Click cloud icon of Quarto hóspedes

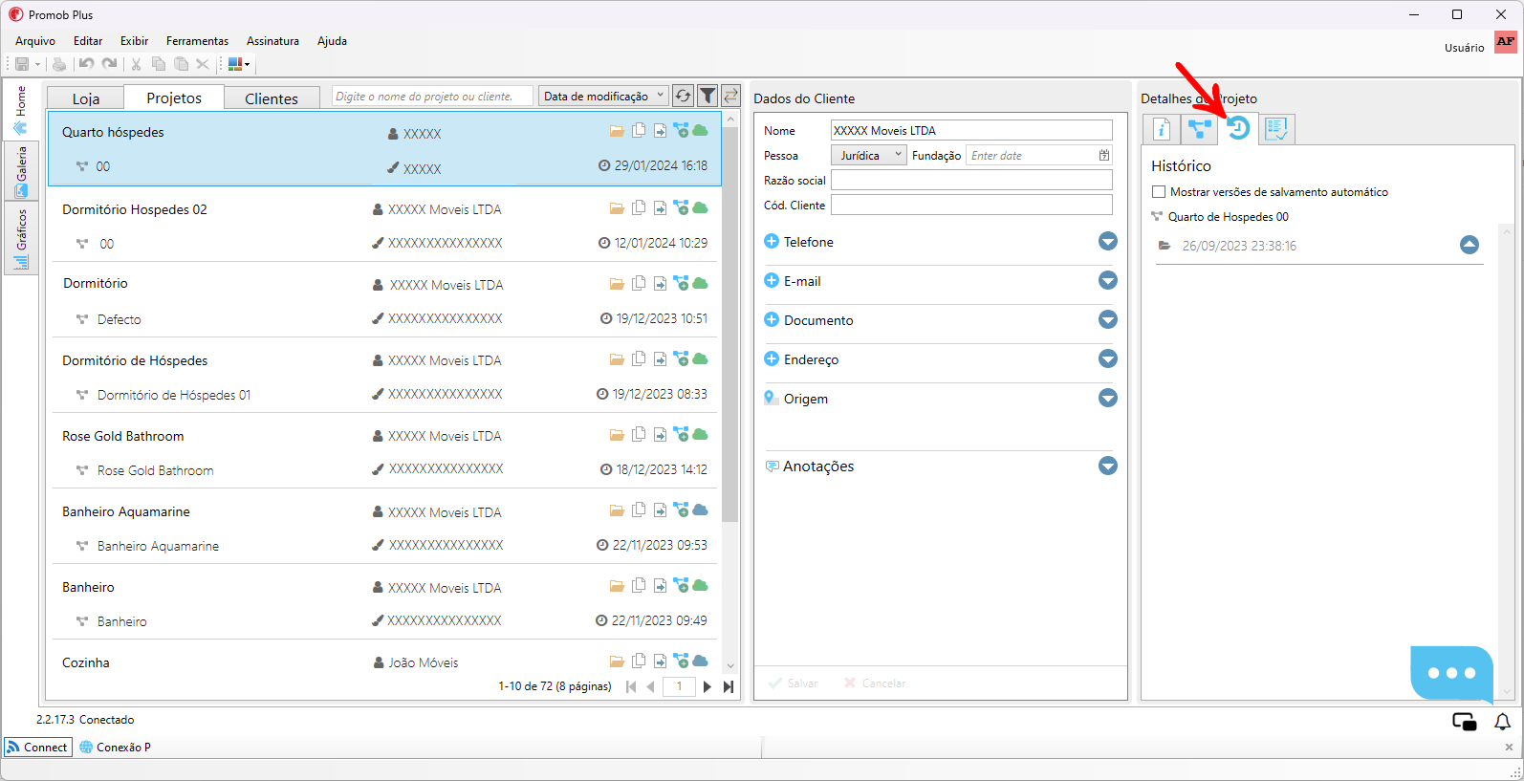[x=700, y=130]
